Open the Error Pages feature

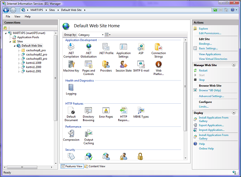106,113
